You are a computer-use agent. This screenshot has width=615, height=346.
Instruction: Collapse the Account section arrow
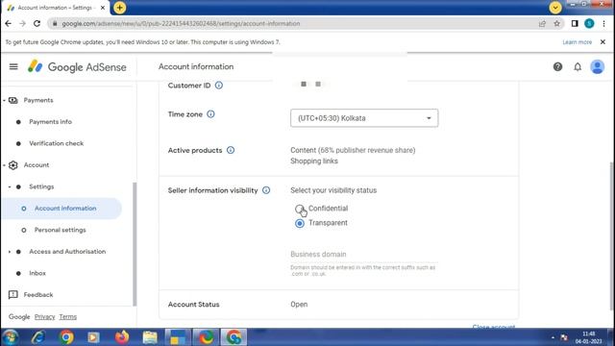point(4,165)
